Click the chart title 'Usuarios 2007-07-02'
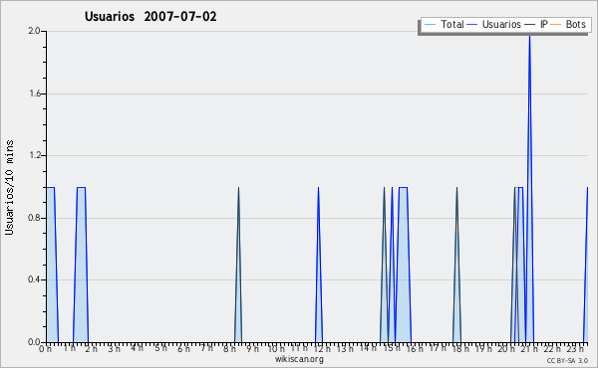This screenshot has width=598, height=368. pyautogui.click(x=150, y=17)
